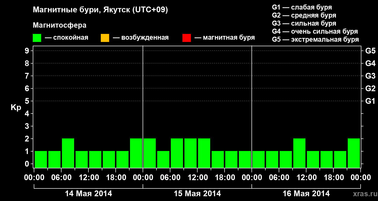Click the Kp 2 bar at 09:00 on 16 May

(299, 153)
